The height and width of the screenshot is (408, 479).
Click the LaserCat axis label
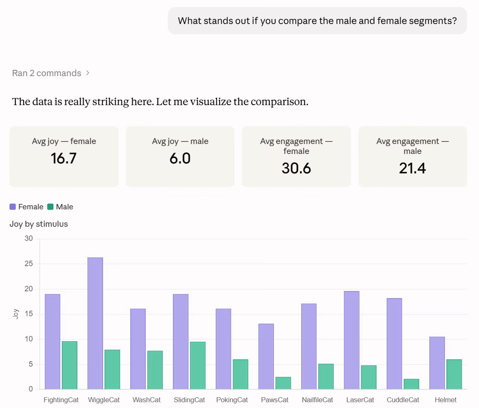click(360, 400)
